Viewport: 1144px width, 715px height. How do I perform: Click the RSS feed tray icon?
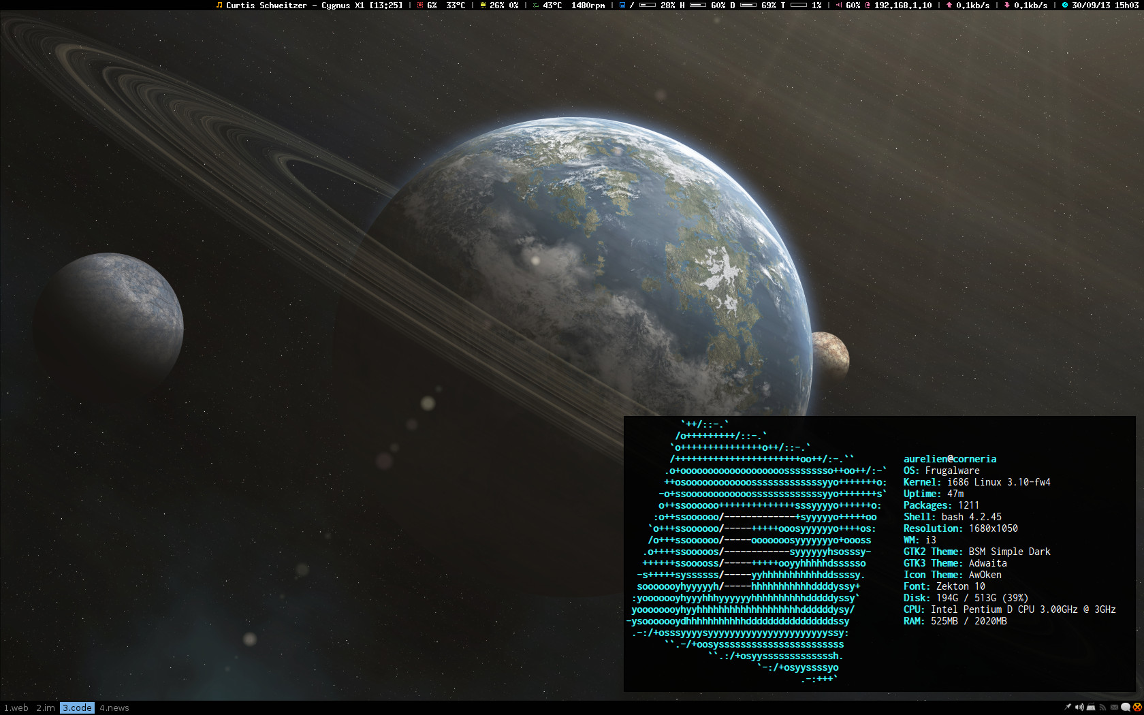pos(1102,708)
